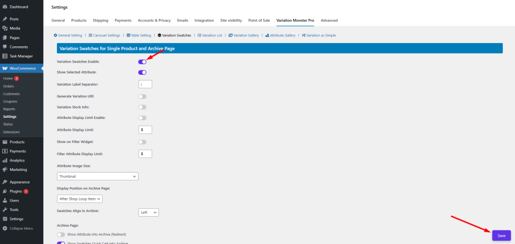Toggle Variation Swatches Enable switch
Image resolution: width=515 pixels, height=244 pixels.
(142, 62)
